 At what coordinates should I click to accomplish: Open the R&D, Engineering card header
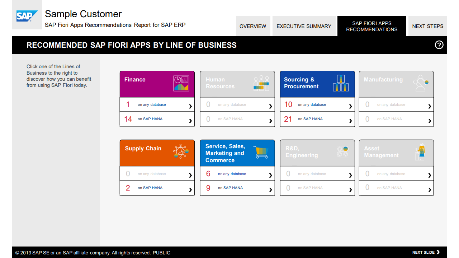coord(317,153)
